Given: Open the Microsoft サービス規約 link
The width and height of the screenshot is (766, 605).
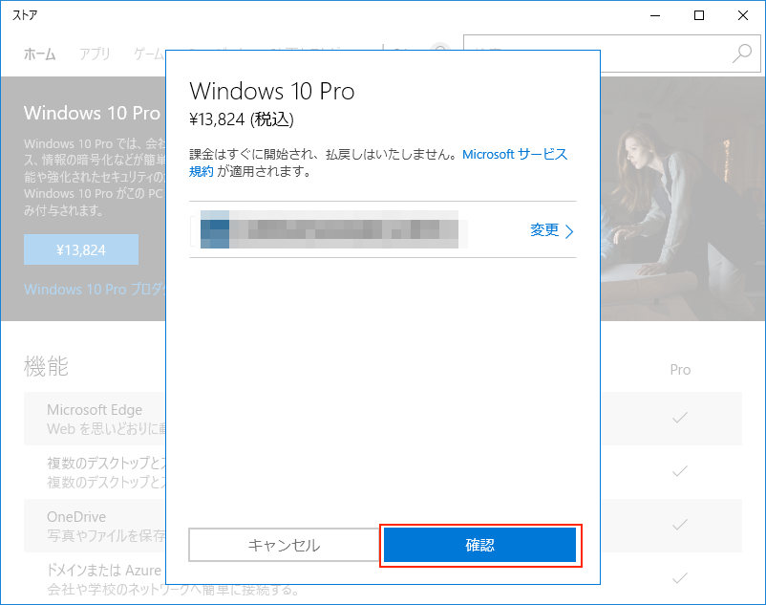Looking at the screenshot, I should [x=514, y=155].
